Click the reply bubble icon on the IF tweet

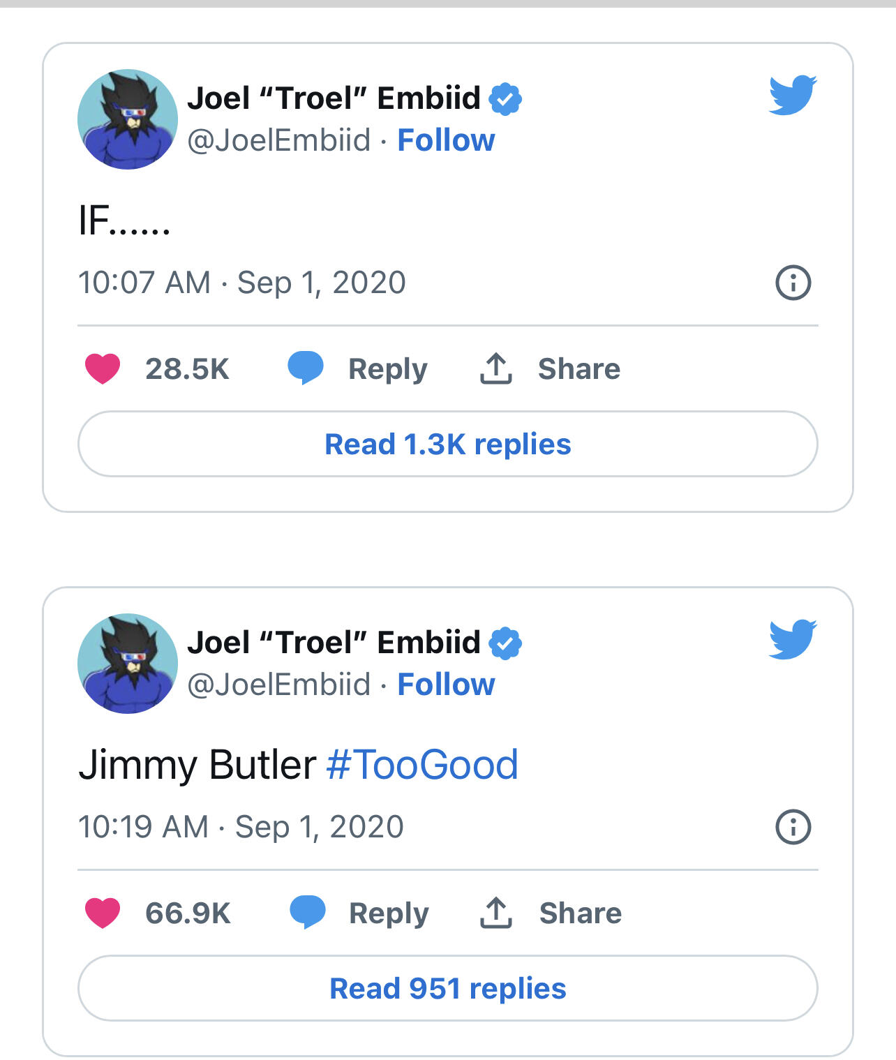tap(306, 368)
